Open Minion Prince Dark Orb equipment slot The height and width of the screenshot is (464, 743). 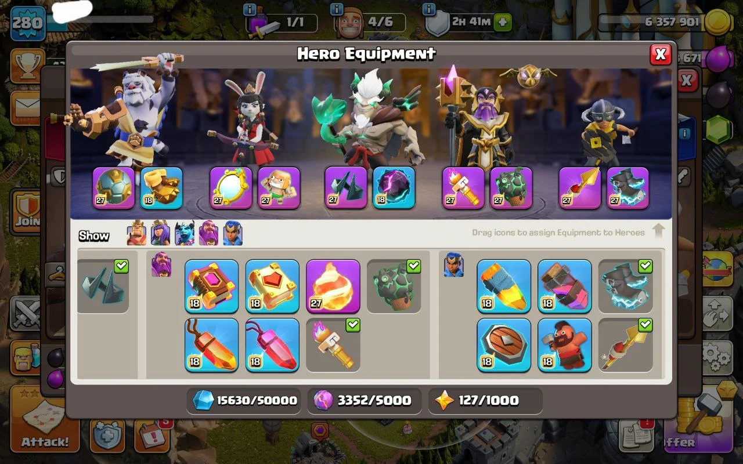394,188
